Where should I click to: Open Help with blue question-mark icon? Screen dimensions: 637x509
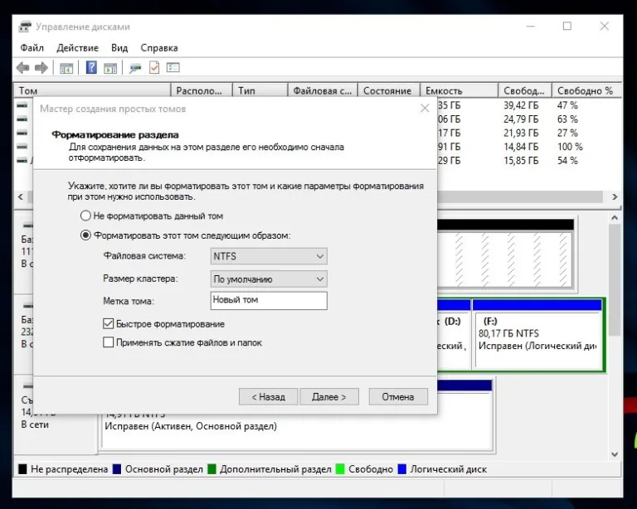(91, 67)
